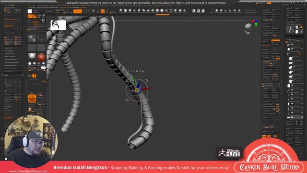307x173 pixels.
Task: Click the gizmo reset orientation icon
Action: pos(140,71)
